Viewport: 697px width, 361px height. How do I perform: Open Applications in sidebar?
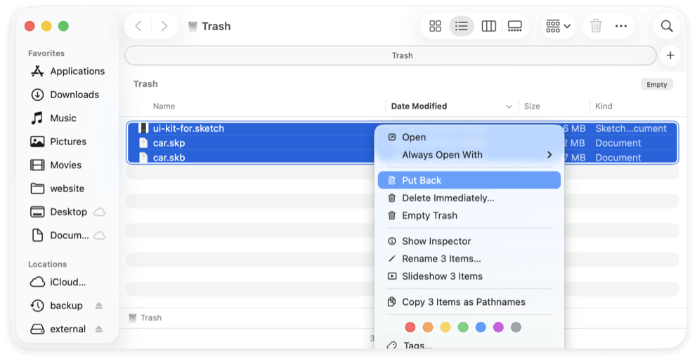coord(68,71)
